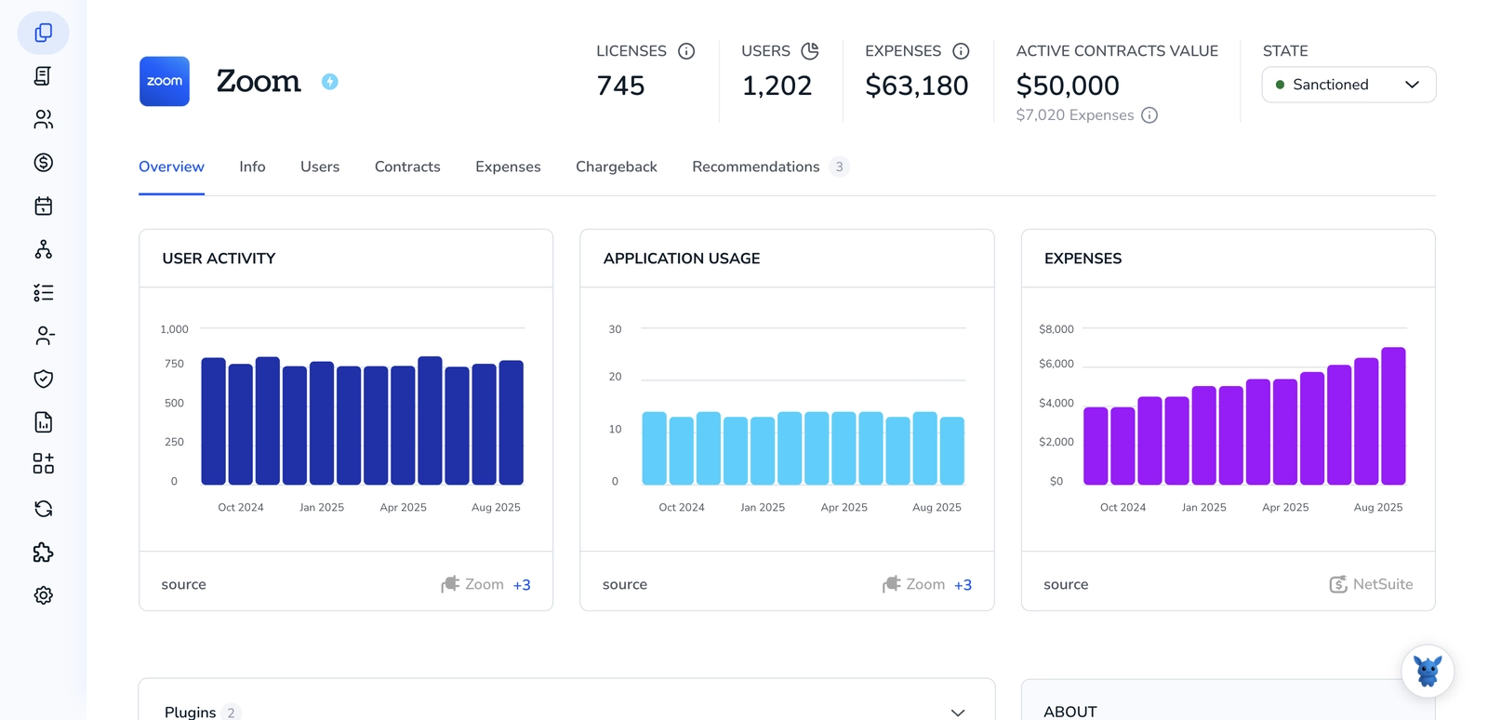Image resolution: width=1488 pixels, height=720 pixels.
Task: Open the puzzle-piece integrations sidebar icon
Action: (x=43, y=553)
